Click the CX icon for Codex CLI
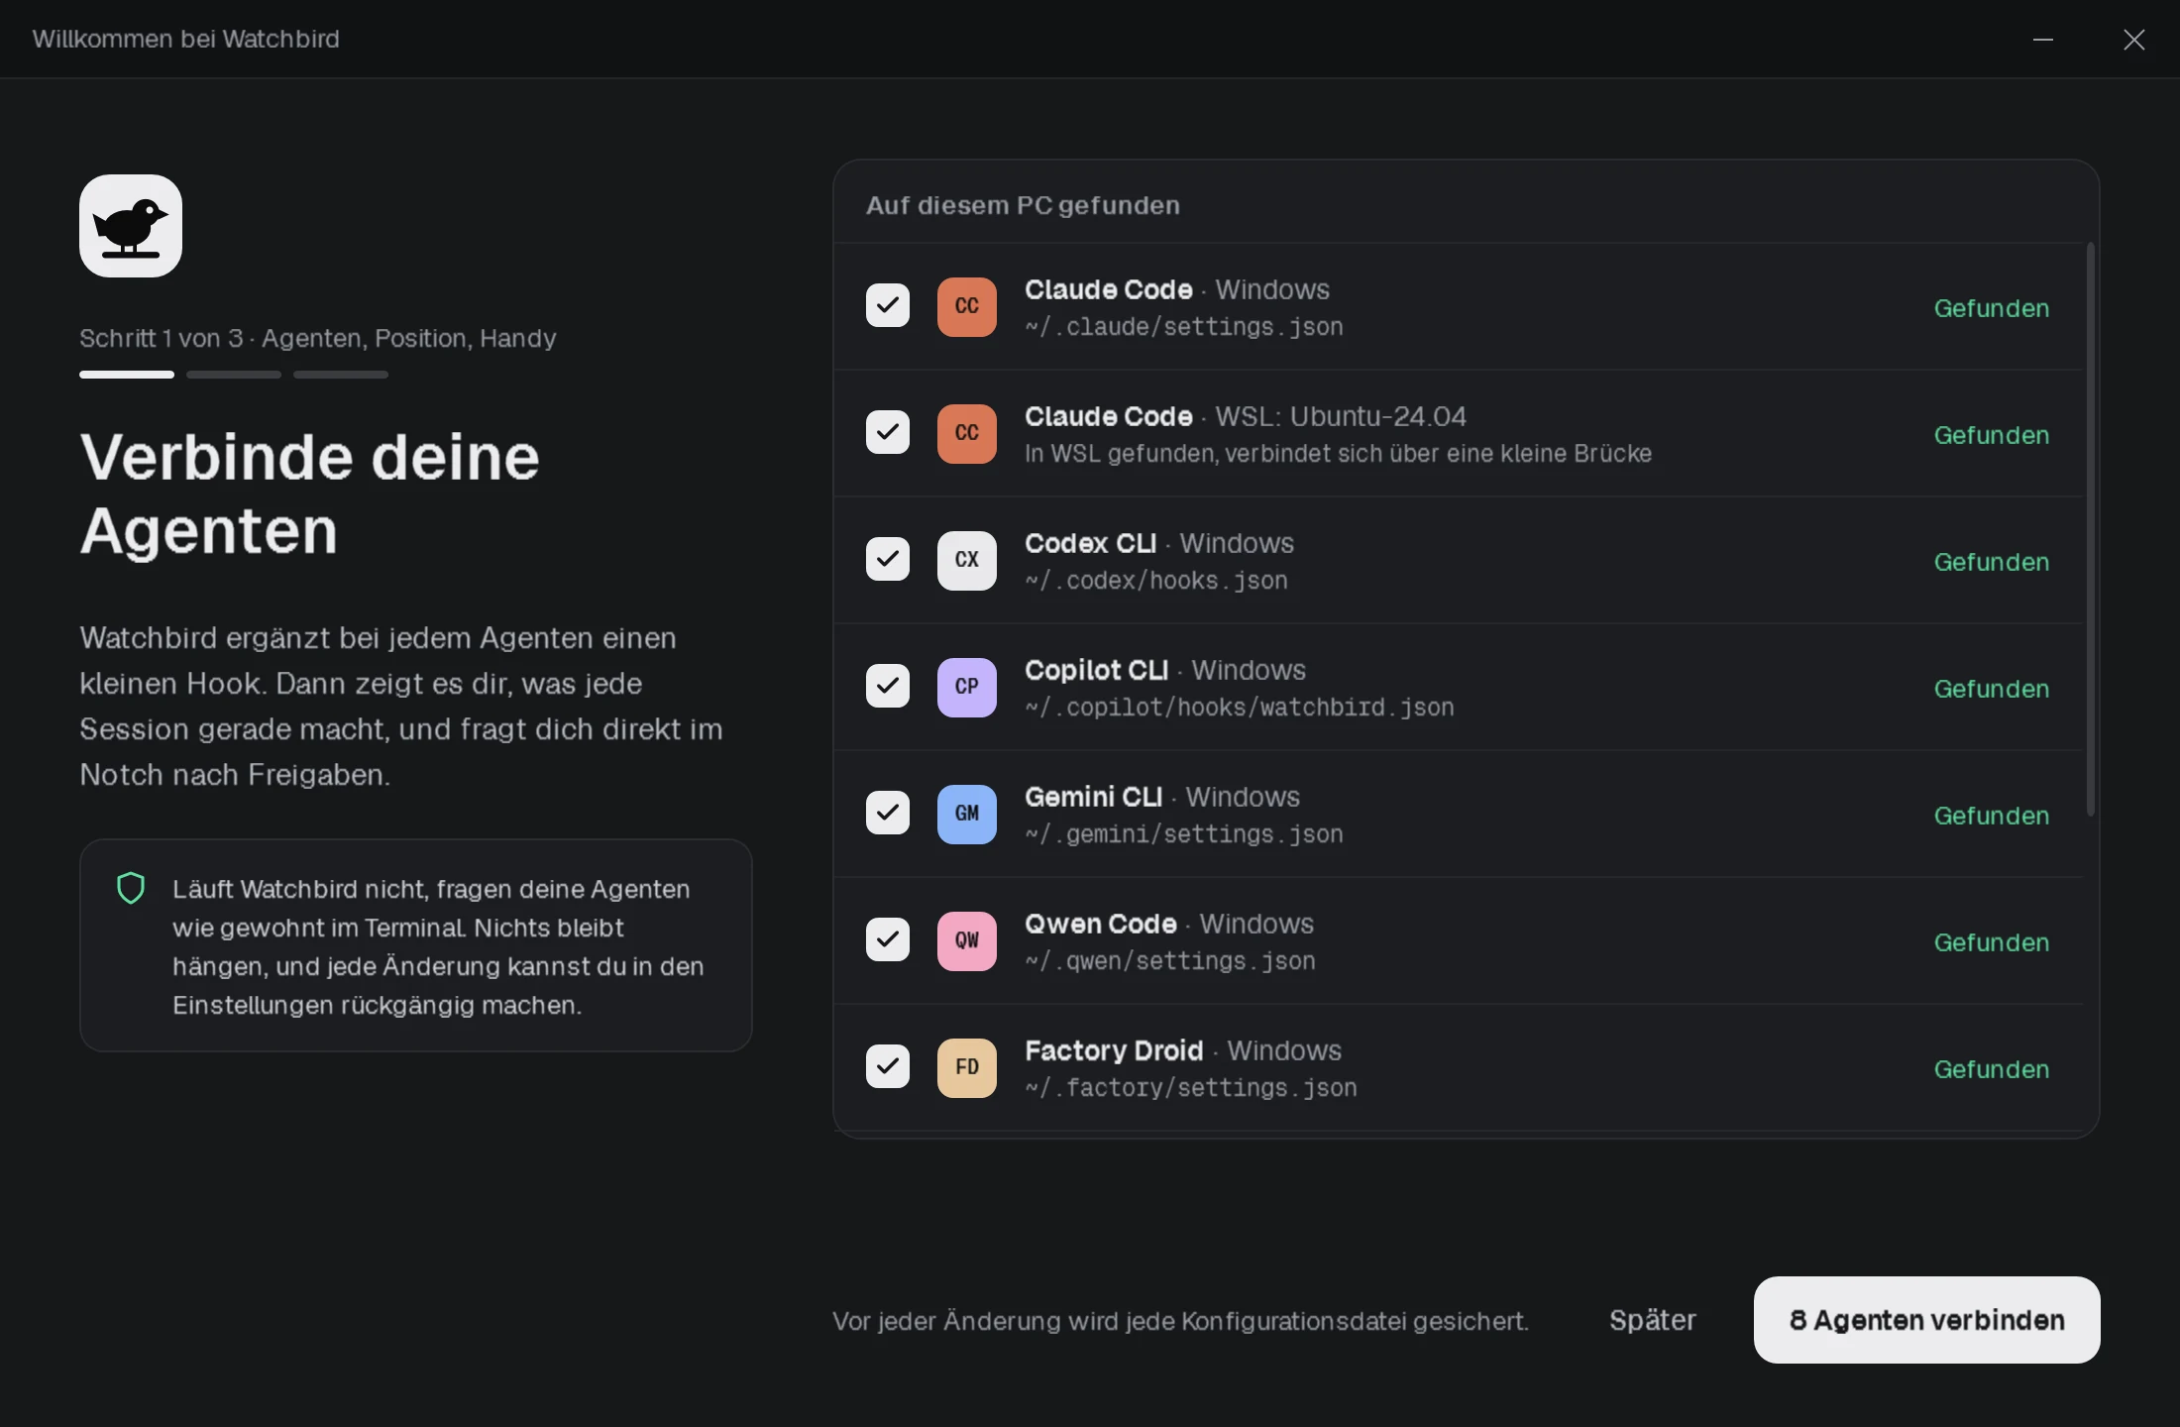The image size is (2180, 1427). (967, 560)
